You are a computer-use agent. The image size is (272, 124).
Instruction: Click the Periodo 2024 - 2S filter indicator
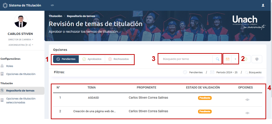(224, 73)
